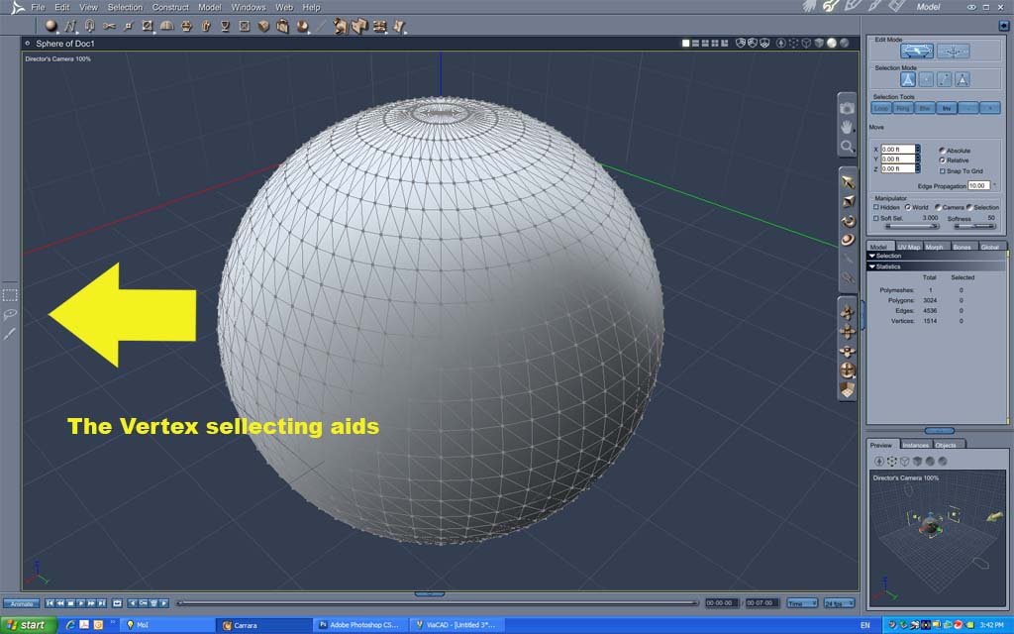Activate the hand pan tool
This screenshot has height=634, width=1014.
click(x=847, y=128)
